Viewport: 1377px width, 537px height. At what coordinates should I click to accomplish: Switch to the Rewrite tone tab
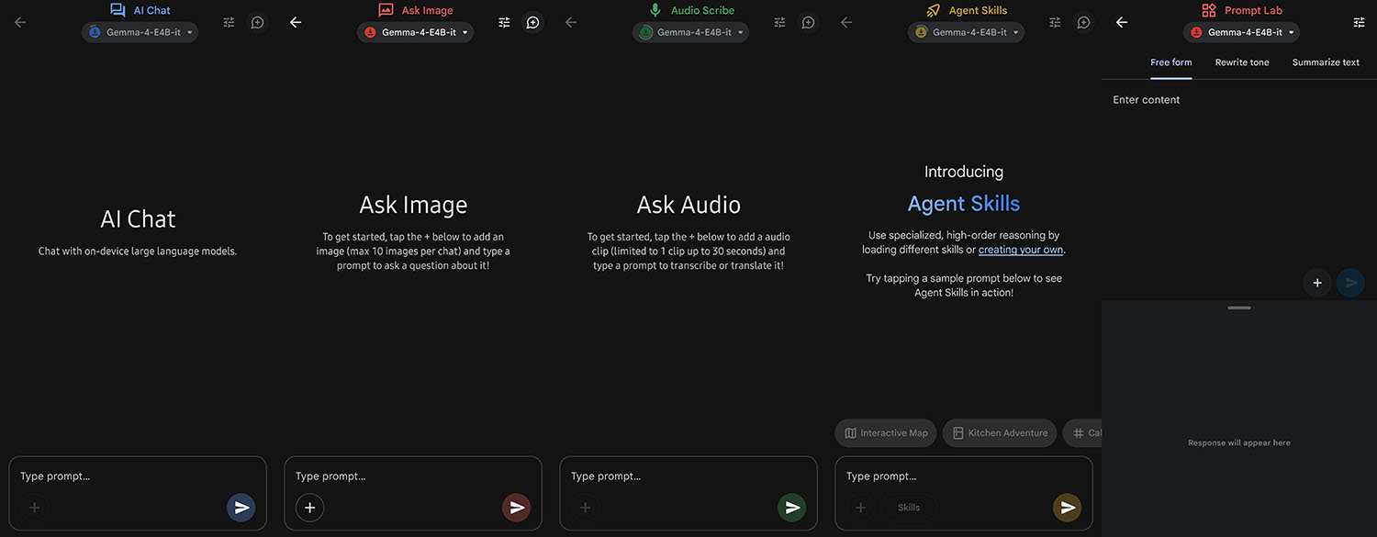pos(1242,62)
